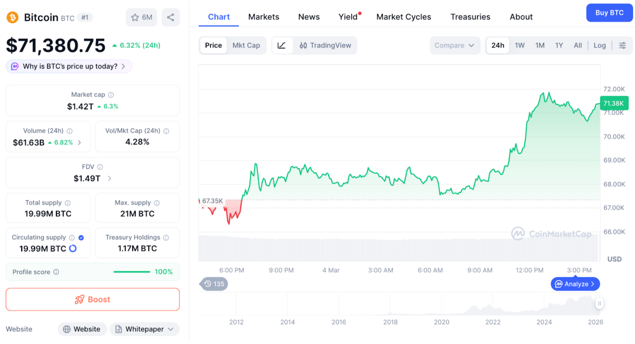This screenshot has height=344, width=635.
Task: Open the Compare dropdown
Action: pyautogui.click(x=454, y=45)
